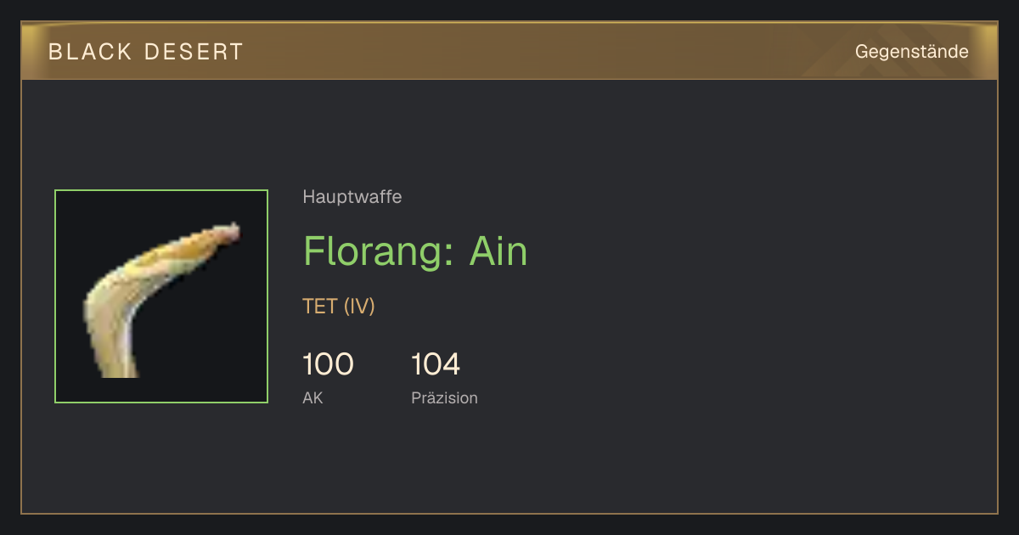Image resolution: width=1019 pixels, height=535 pixels.
Task: Click the gold header banner bar
Action: click(x=509, y=51)
